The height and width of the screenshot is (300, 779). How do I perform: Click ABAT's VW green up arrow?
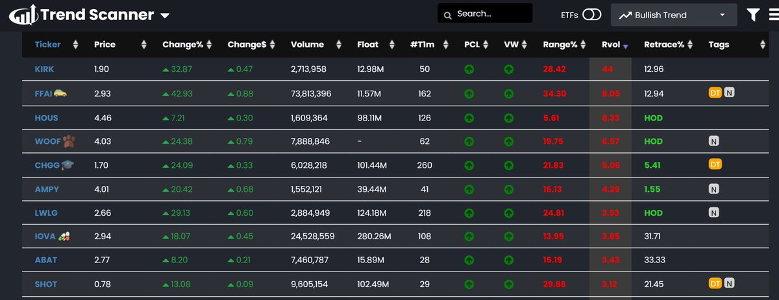[508, 260]
